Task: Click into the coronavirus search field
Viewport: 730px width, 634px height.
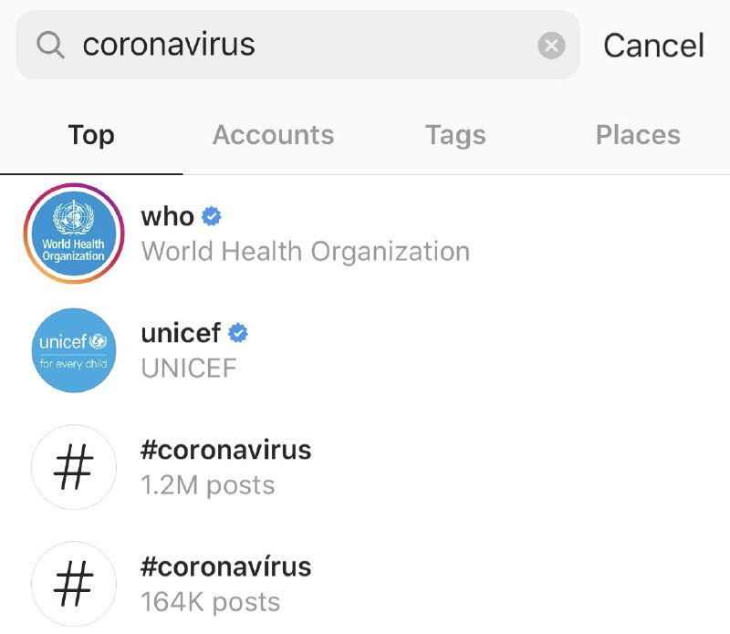Action: pyautogui.click(x=301, y=45)
